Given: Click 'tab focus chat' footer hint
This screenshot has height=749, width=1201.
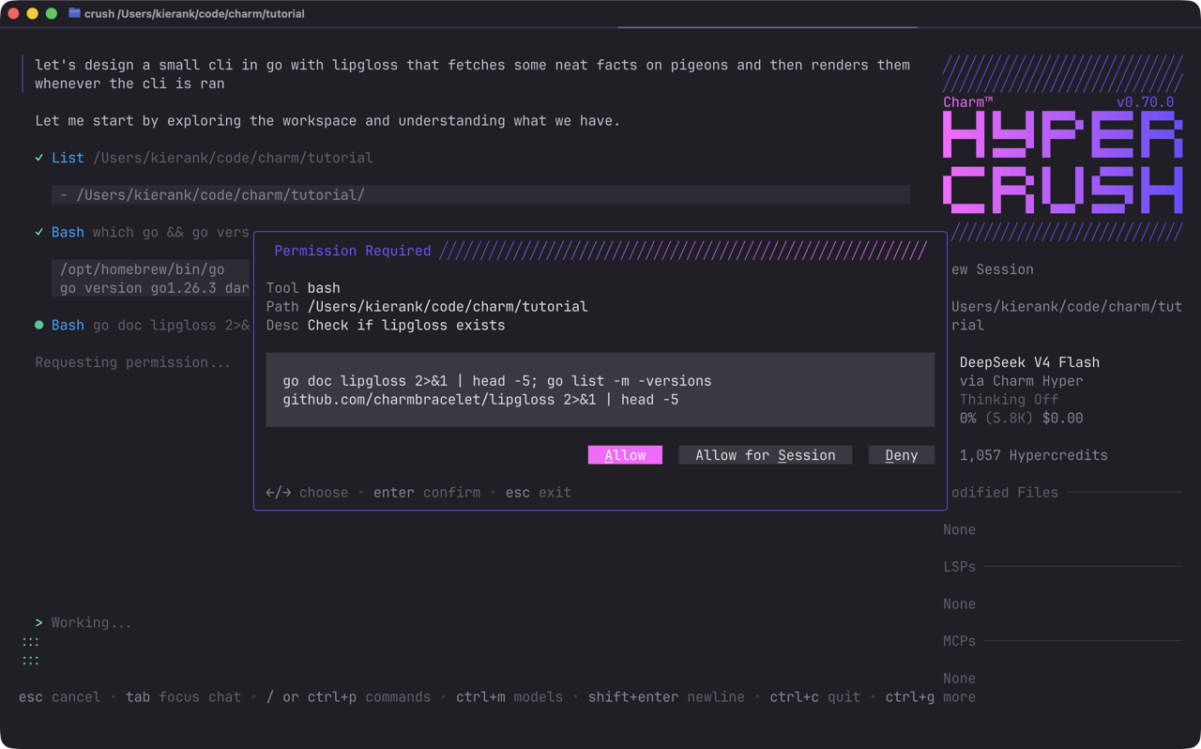Looking at the screenshot, I should pos(183,697).
